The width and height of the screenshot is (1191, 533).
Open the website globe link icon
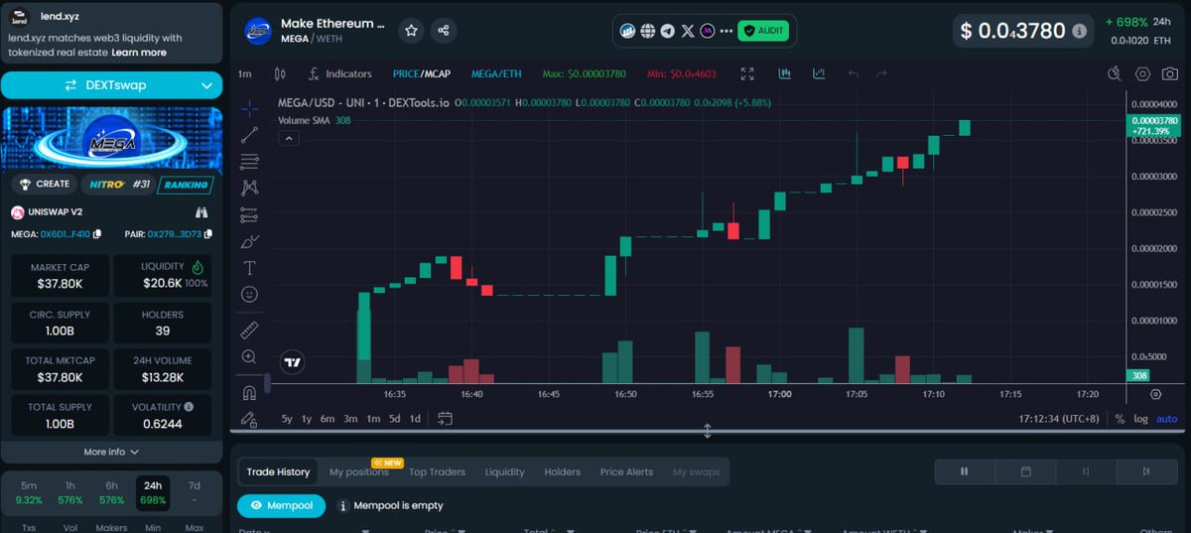tap(647, 31)
